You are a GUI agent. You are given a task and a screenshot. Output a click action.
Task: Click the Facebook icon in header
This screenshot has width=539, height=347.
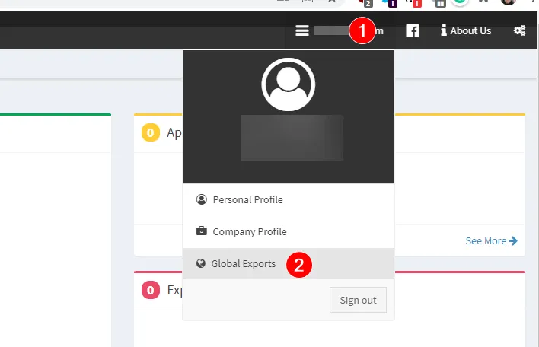pyautogui.click(x=413, y=30)
